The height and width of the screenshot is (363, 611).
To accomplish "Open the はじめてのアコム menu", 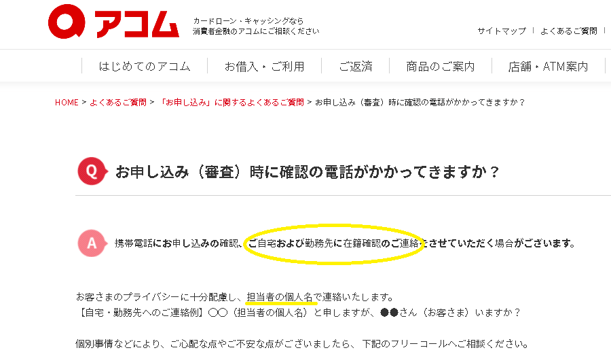I will point(145,67).
